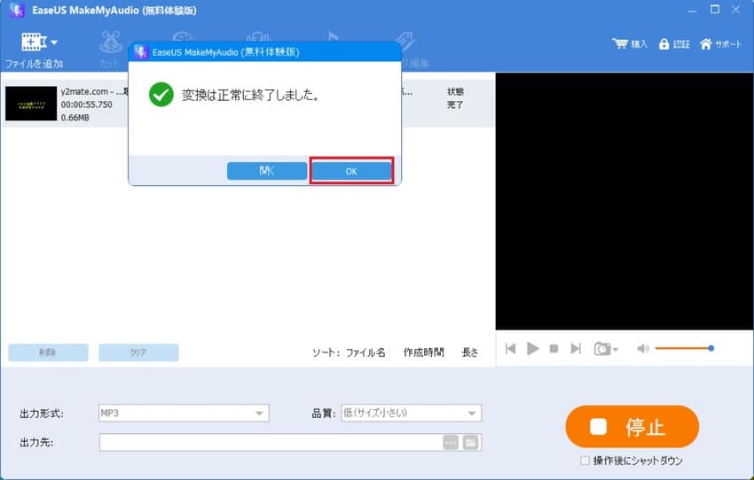
Task: Maximize the EaseUS MakeMyAudio window
Action: coord(715,10)
